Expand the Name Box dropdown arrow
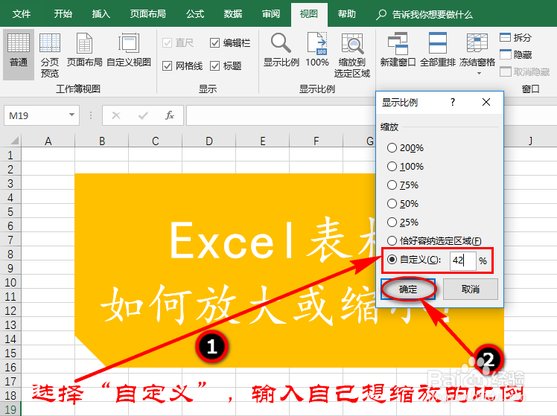This screenshot has width=557, height=416. [71, 115]
